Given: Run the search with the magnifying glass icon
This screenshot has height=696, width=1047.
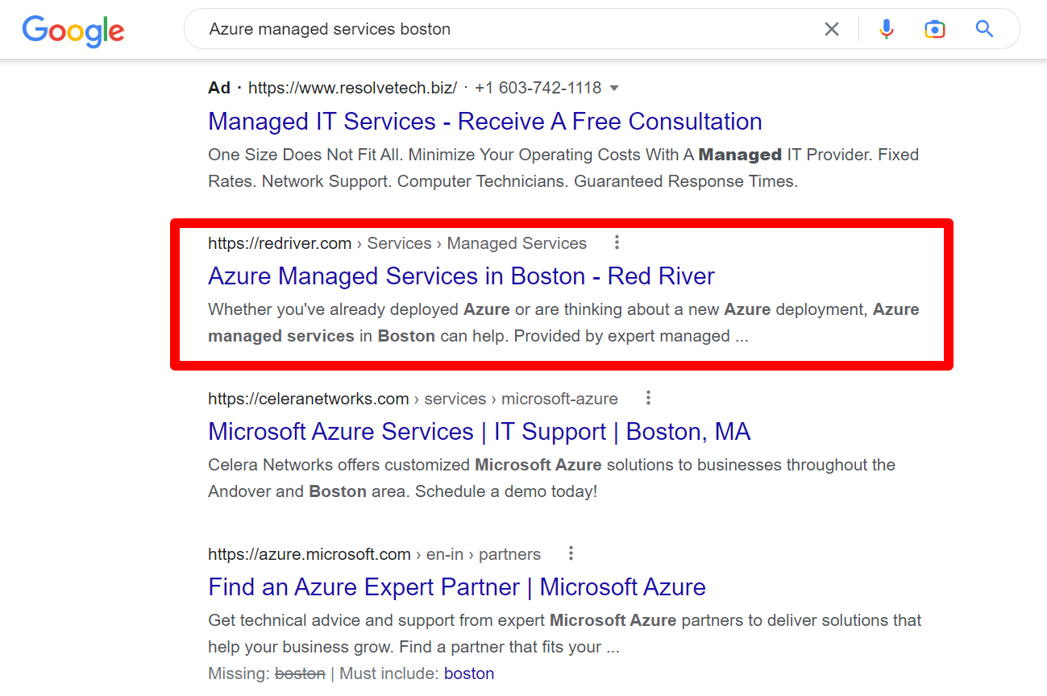Looking at the screenshot, I should pyautogui.click(x=984, y=29).
